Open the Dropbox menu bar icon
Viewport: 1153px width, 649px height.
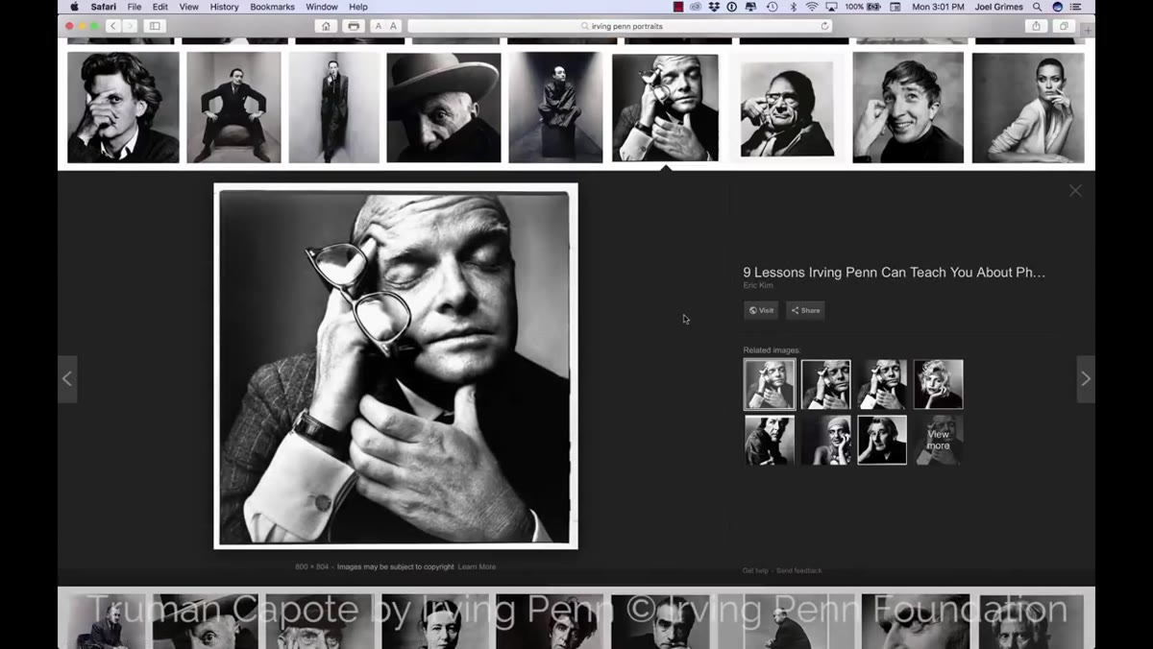click(713, 7)
